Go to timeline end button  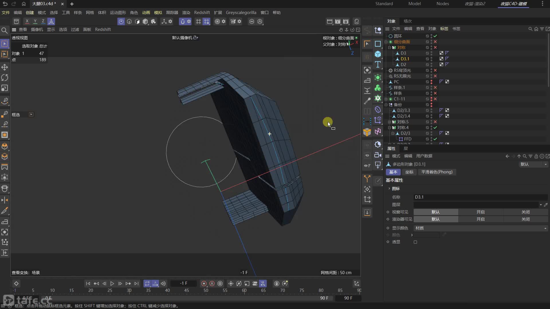click(136, 284)
